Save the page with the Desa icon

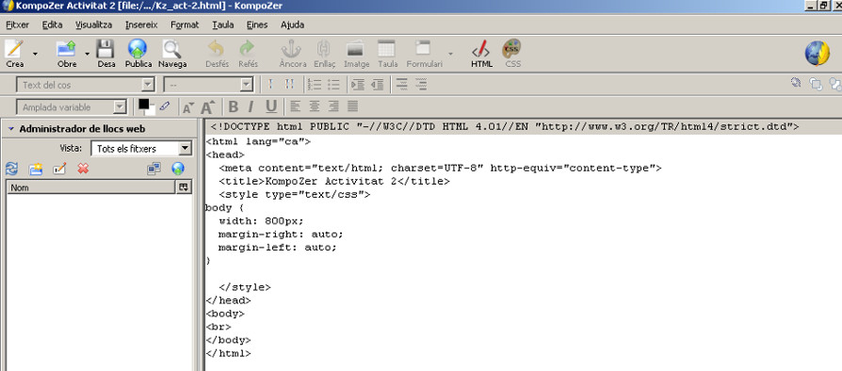click(105, 49)
